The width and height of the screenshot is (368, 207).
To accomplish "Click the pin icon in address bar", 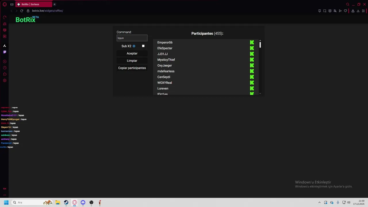I will [x=319, y=11].
